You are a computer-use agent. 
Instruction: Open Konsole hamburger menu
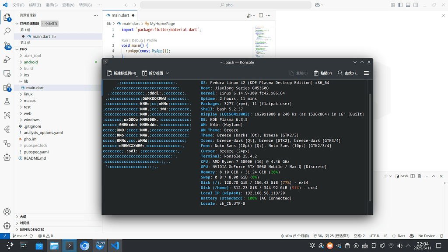tap(366, 73)
